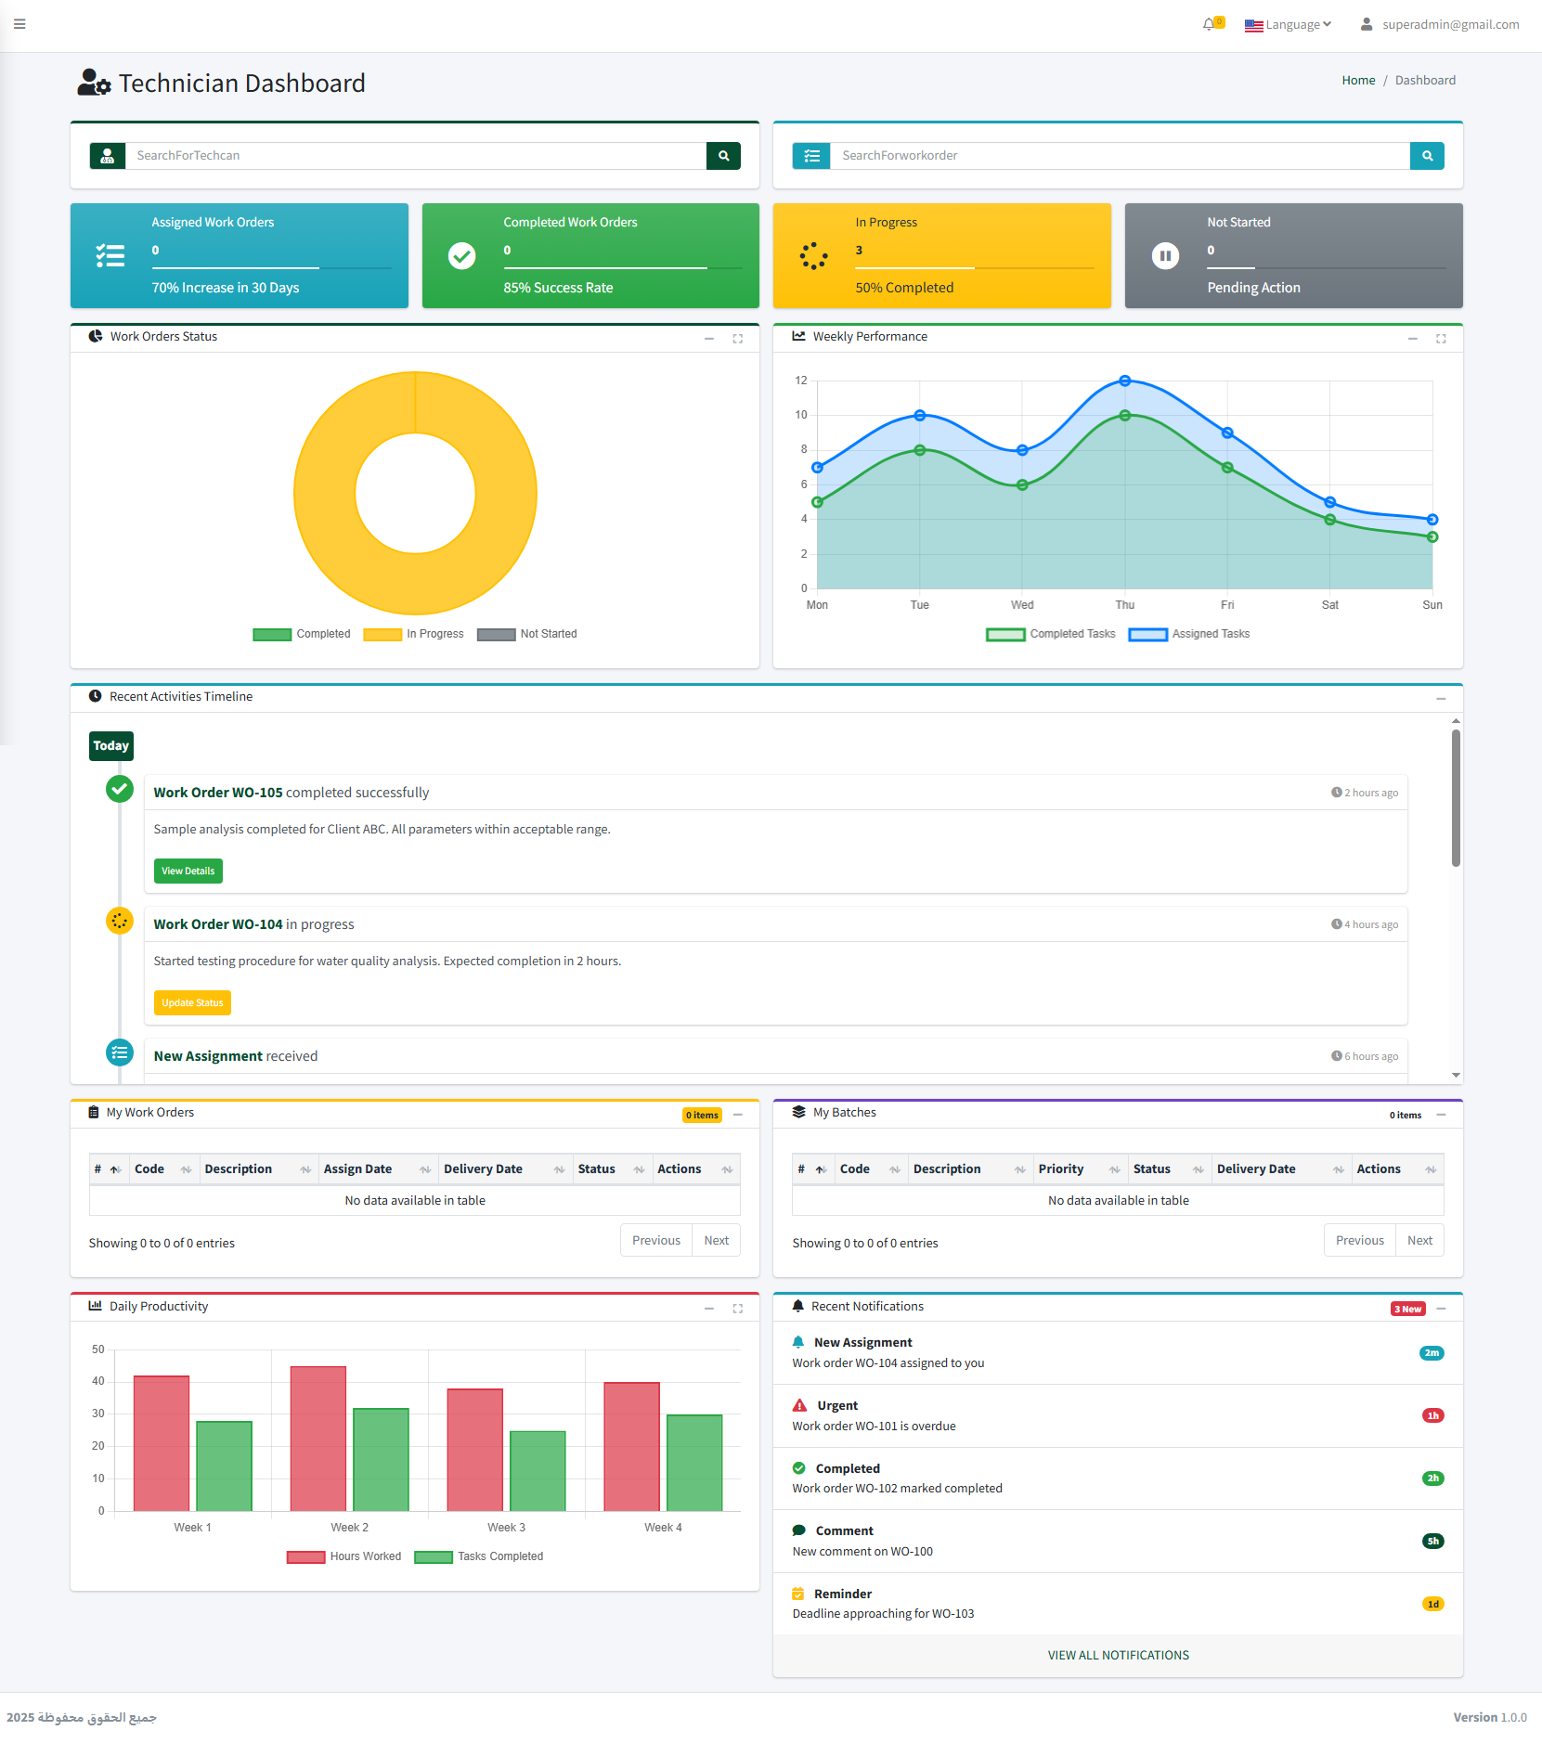
Task: Go to Home in breadcrumb
Action: 1358,81
